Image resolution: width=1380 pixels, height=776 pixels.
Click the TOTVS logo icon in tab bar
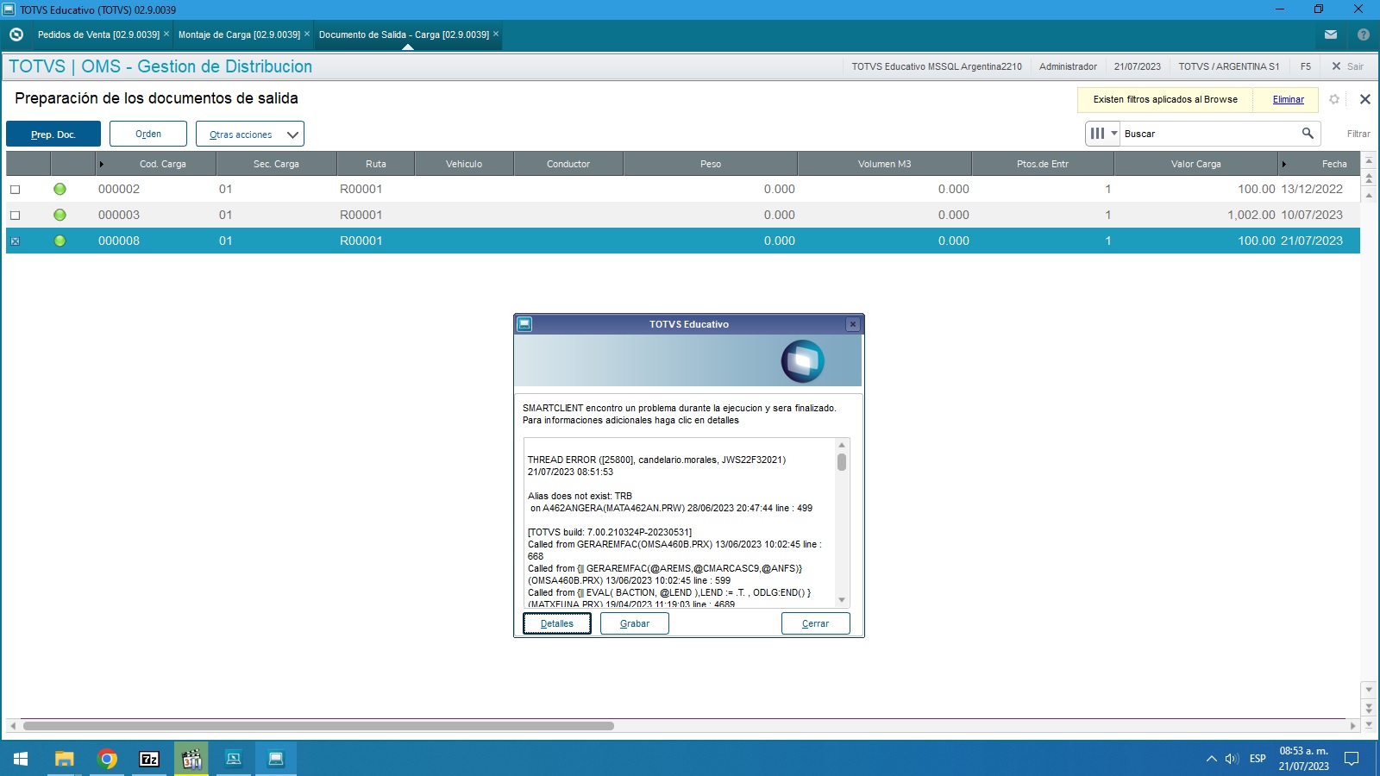[16, 34]
